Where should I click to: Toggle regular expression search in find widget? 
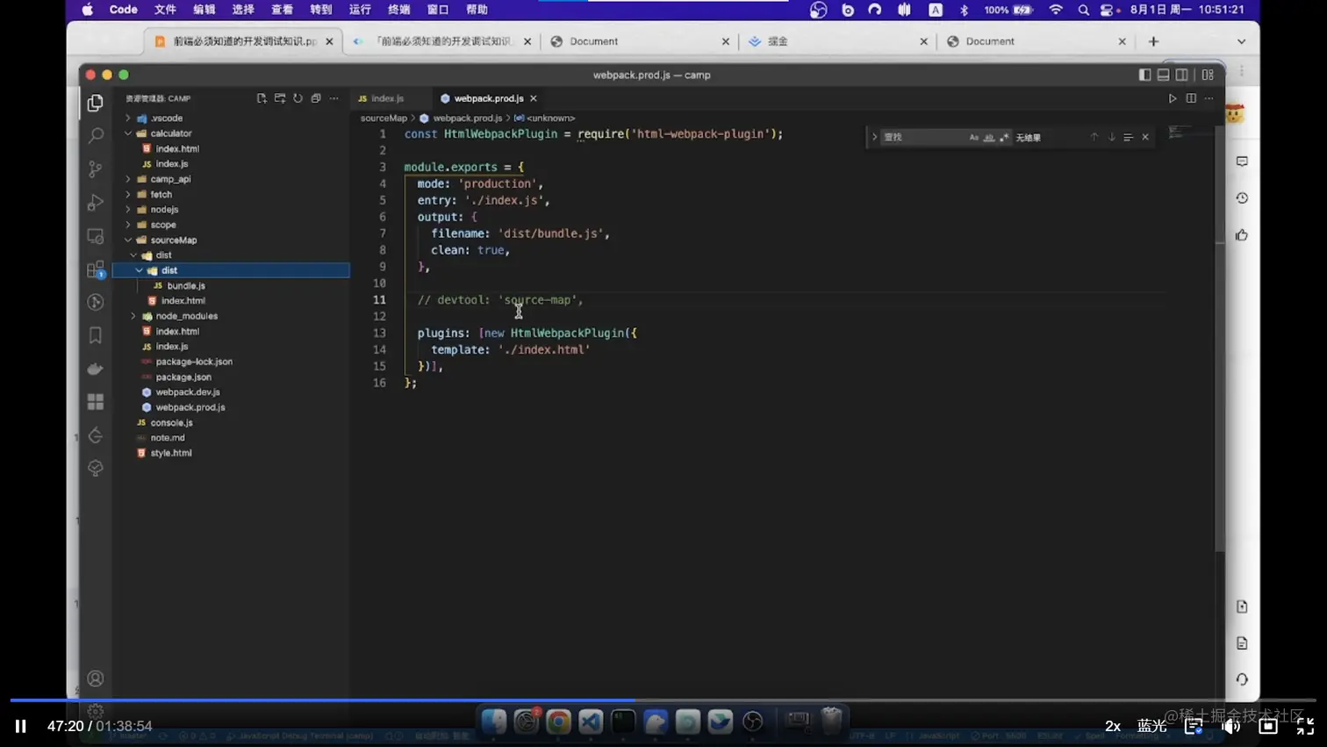(1004, 138)
